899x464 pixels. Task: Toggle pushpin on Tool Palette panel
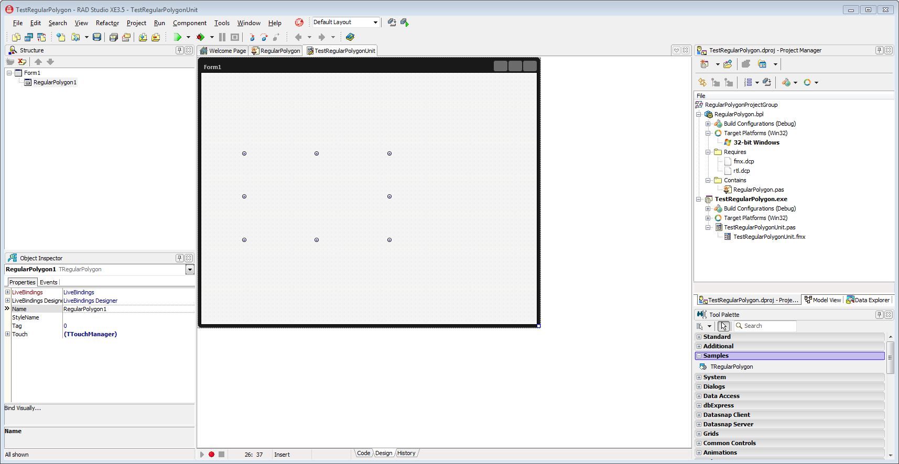point(879,315)
